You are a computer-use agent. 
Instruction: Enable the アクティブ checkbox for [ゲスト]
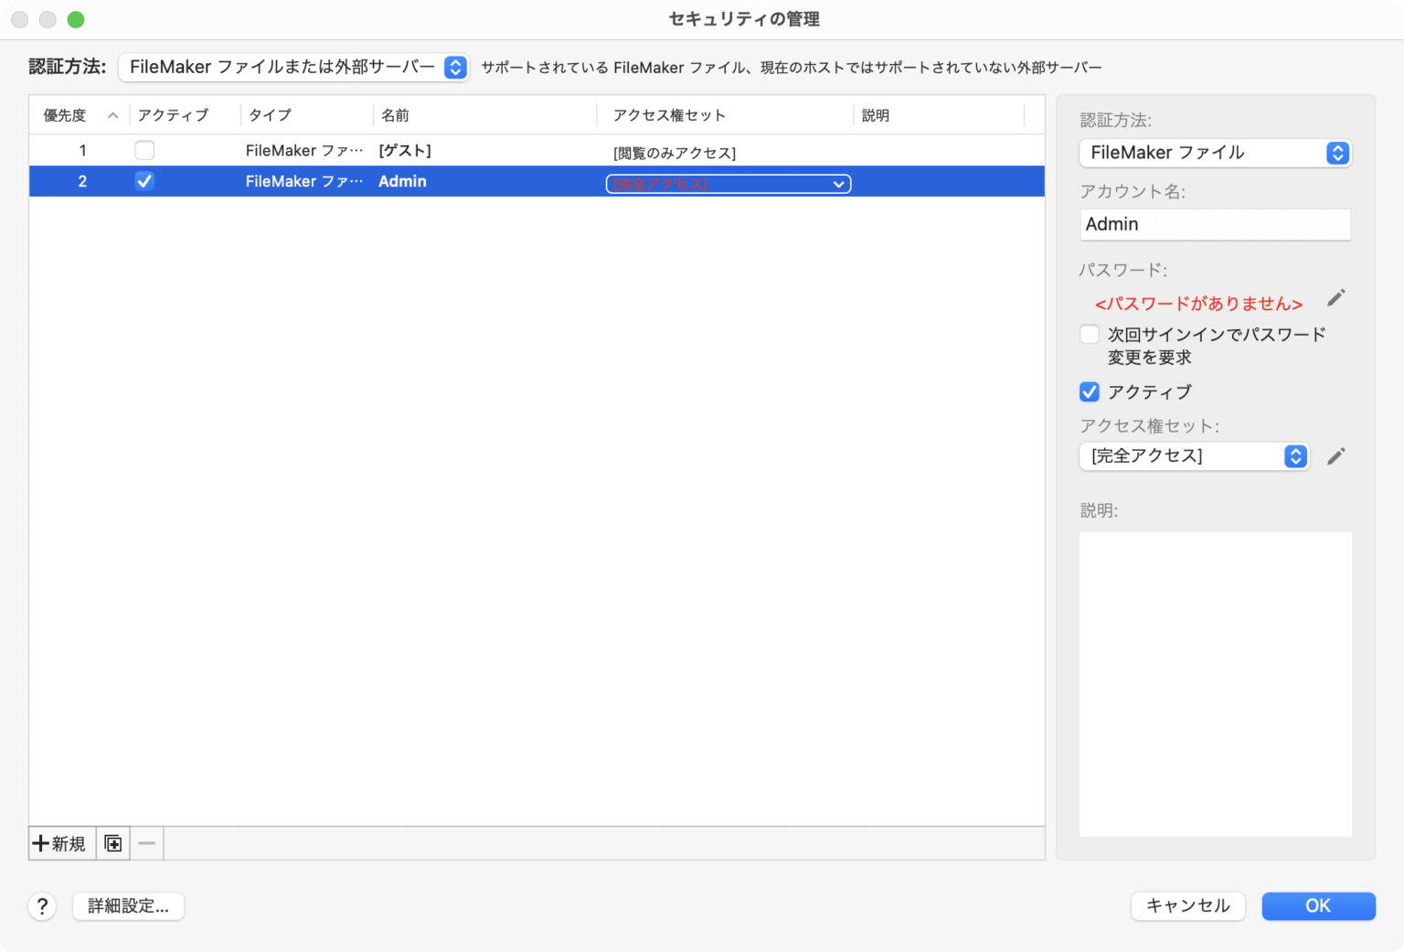[144, 149]
